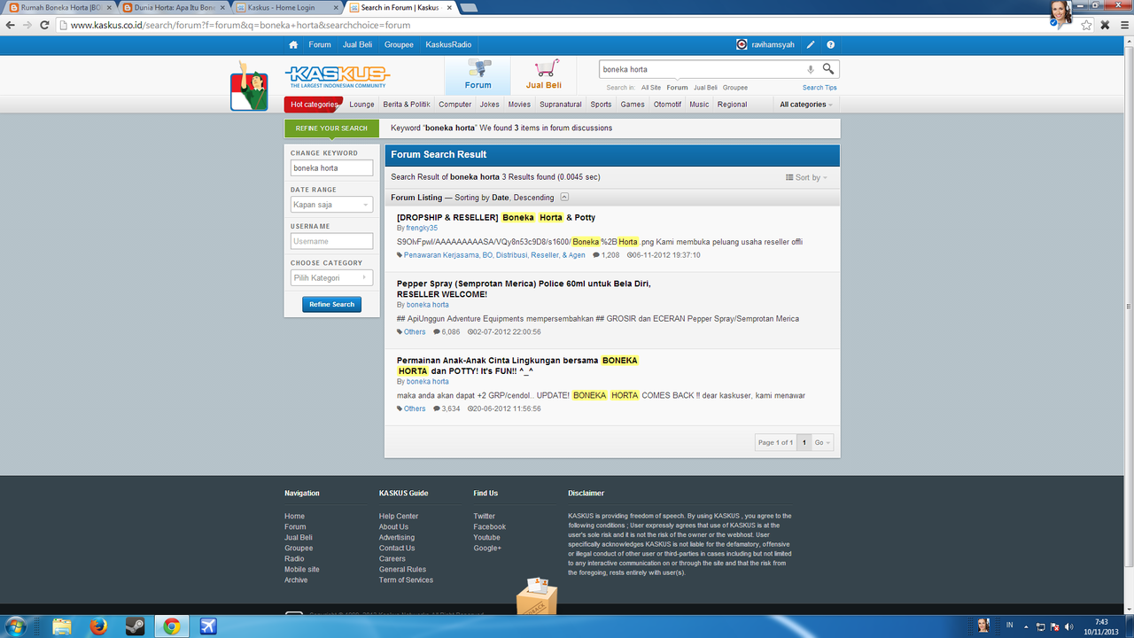Click the Kaskus mascot image
Viewport: 1134px width, 638px height.
(x=249, y=86)
